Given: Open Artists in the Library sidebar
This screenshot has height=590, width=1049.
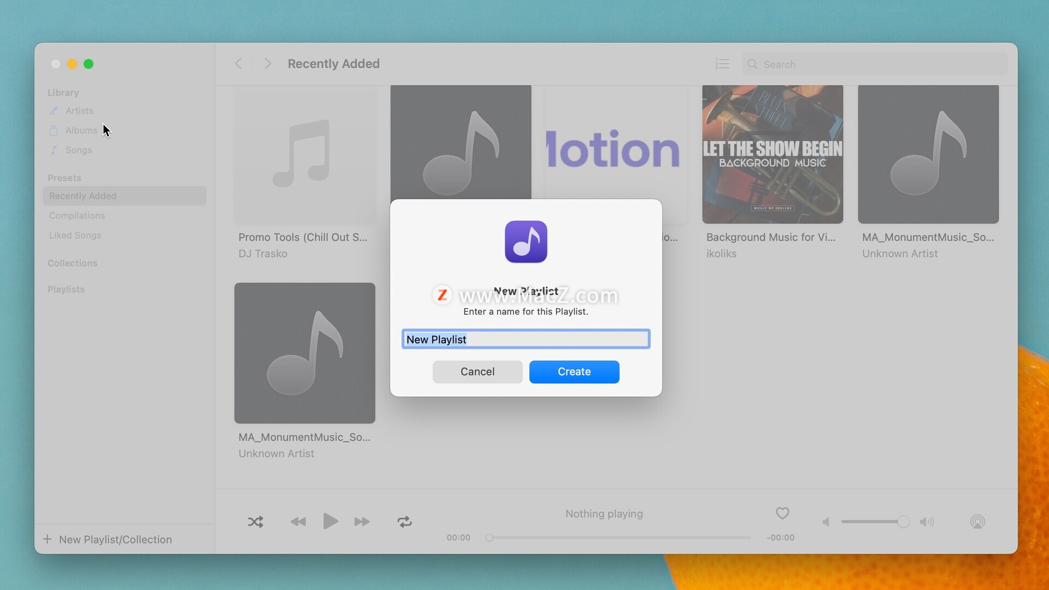Looking at the screenshot, I should (x=79, y=110).
